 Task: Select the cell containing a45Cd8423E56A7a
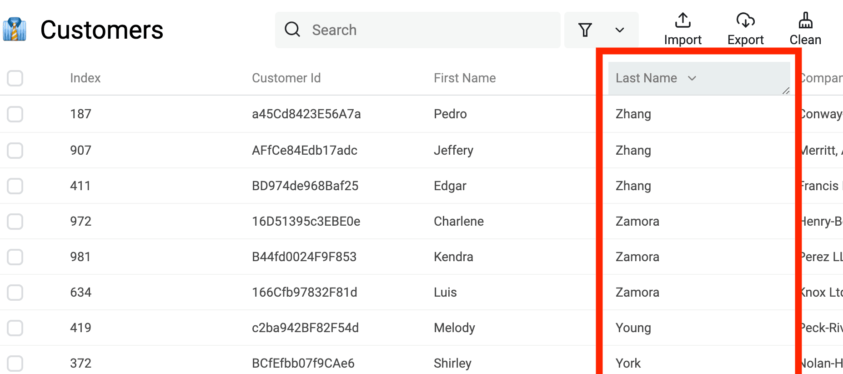(306, 114)
